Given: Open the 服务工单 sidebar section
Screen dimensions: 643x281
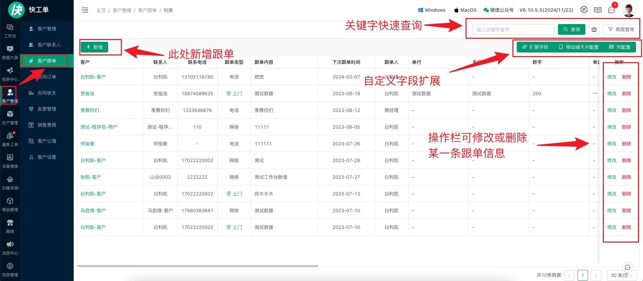Looking at the screenshot, I should (10, 140).
